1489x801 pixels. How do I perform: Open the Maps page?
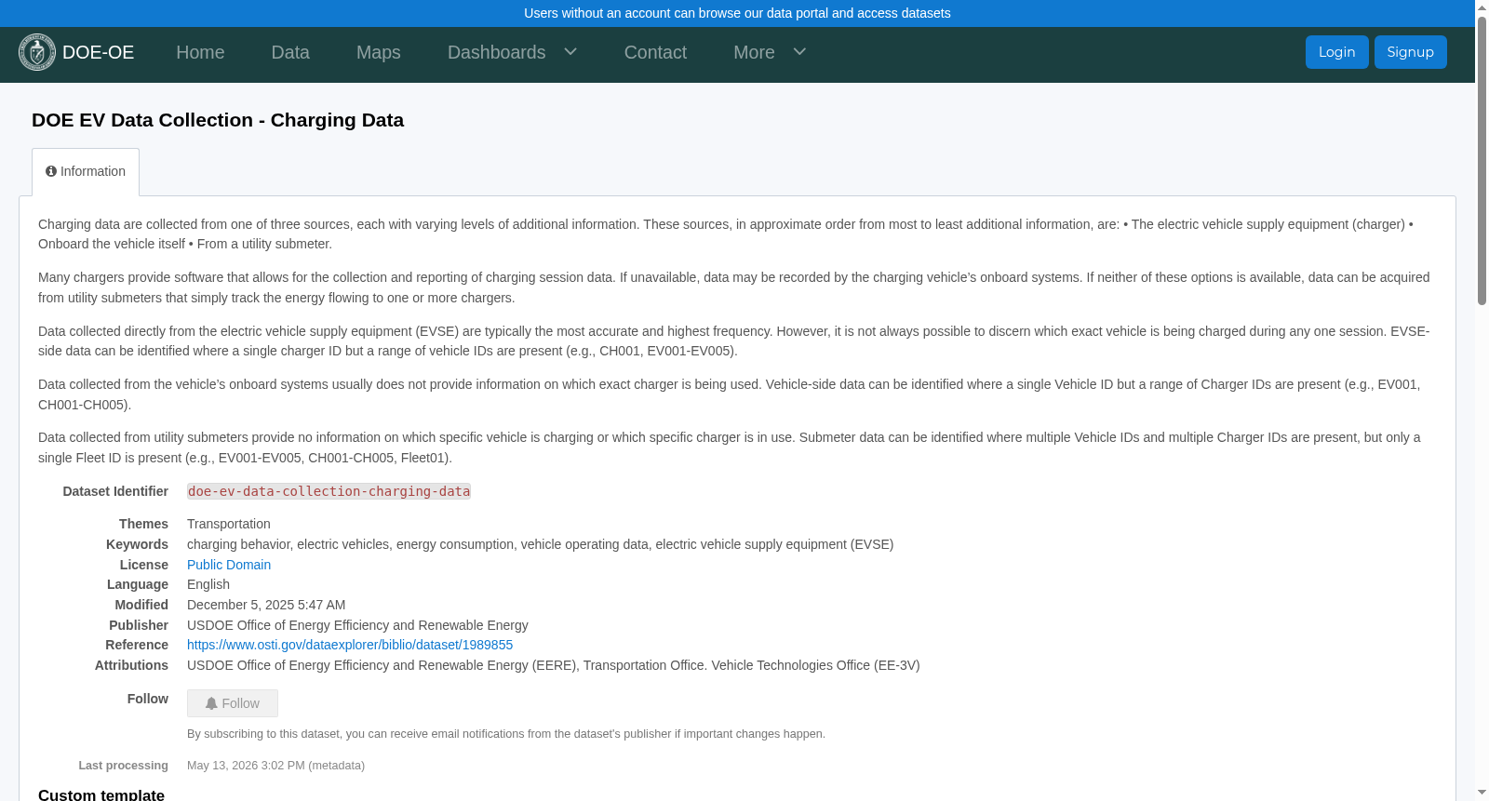(x=379, y=52)
